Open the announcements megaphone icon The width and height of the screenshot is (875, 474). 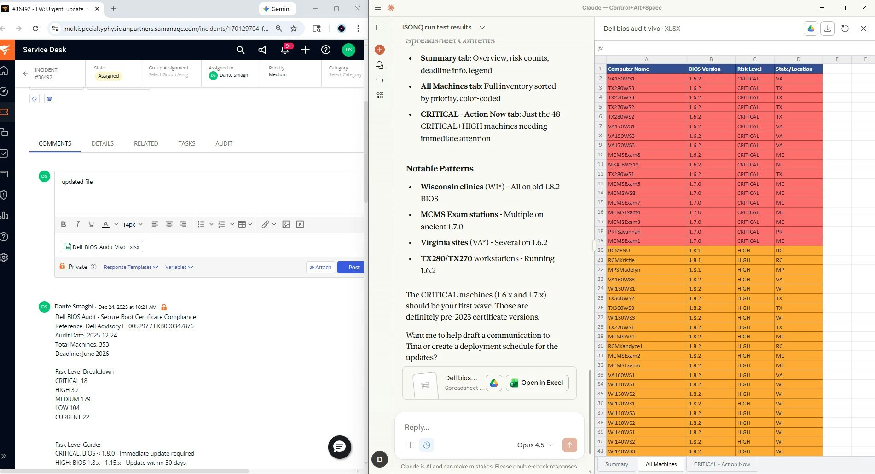(x=262, y=50)
